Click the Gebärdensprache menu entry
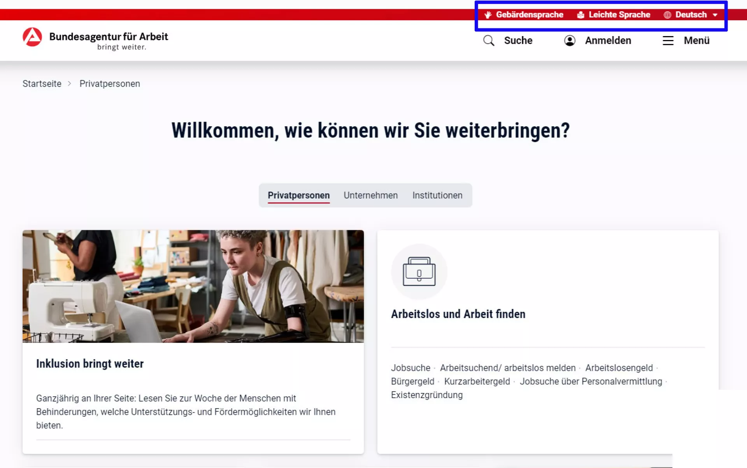The height and width of the screenshot is (468, 747). pos(530,14)
